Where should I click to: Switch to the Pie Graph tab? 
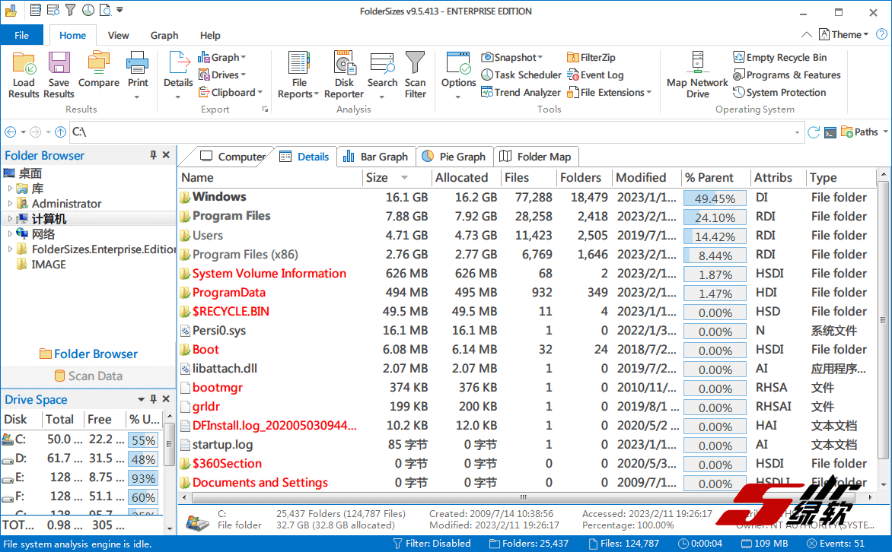point(454,157)
